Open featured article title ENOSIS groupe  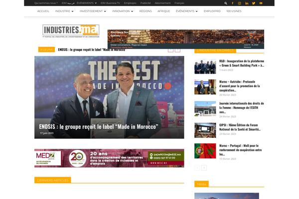pyautogui.click(x=99, y=127)
